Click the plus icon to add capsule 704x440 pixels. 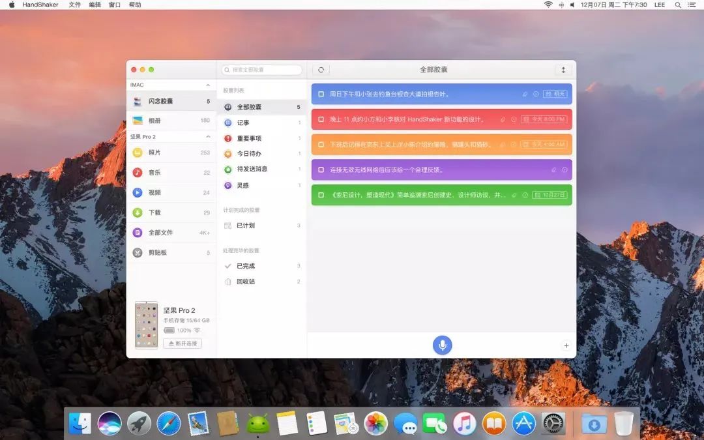[x=566, y=345]
